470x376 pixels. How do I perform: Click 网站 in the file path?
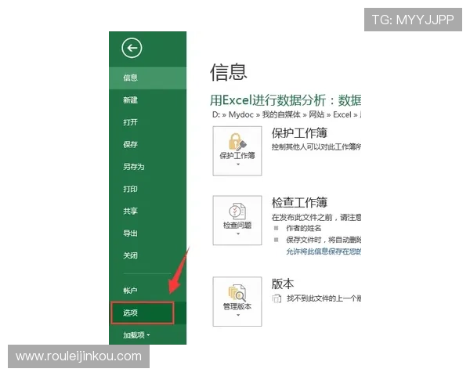[x=316, y=115]
